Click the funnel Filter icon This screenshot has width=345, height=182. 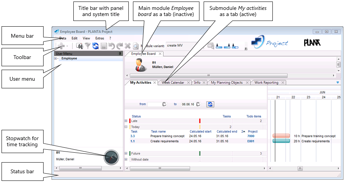click(x=87, y=46)
